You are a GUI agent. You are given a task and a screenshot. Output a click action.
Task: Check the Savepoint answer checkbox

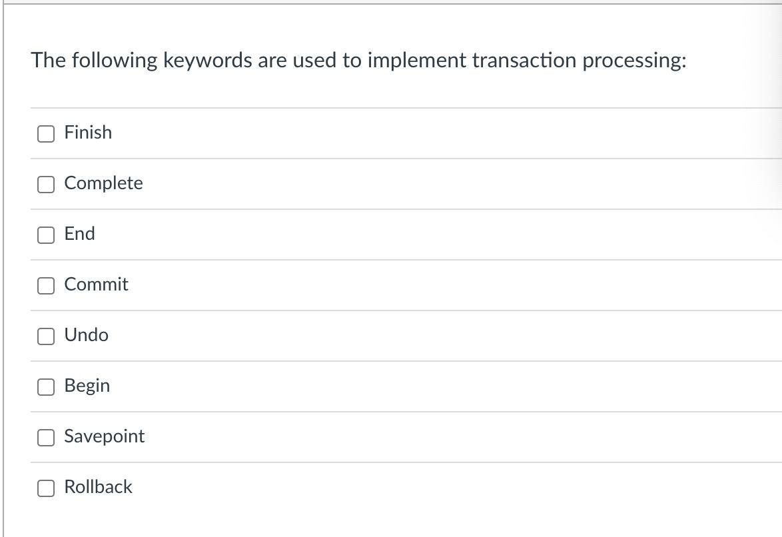(45, 437)
